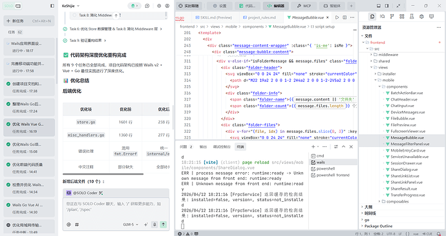Click the run and debug bug icon

click(421, 17)
